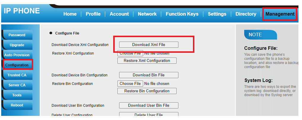Choose a file for Bin restore
The width and height of the screenshot is (302, 120).
[x=130, y=84]
